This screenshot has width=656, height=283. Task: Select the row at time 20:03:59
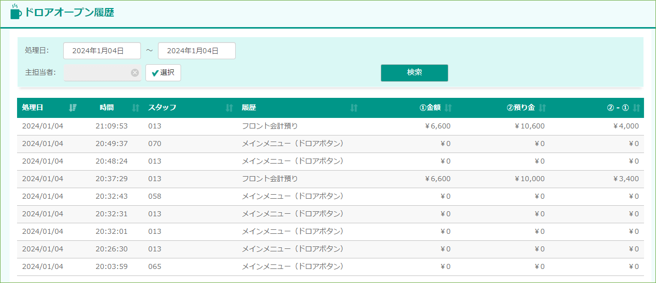tap(331, 267)
